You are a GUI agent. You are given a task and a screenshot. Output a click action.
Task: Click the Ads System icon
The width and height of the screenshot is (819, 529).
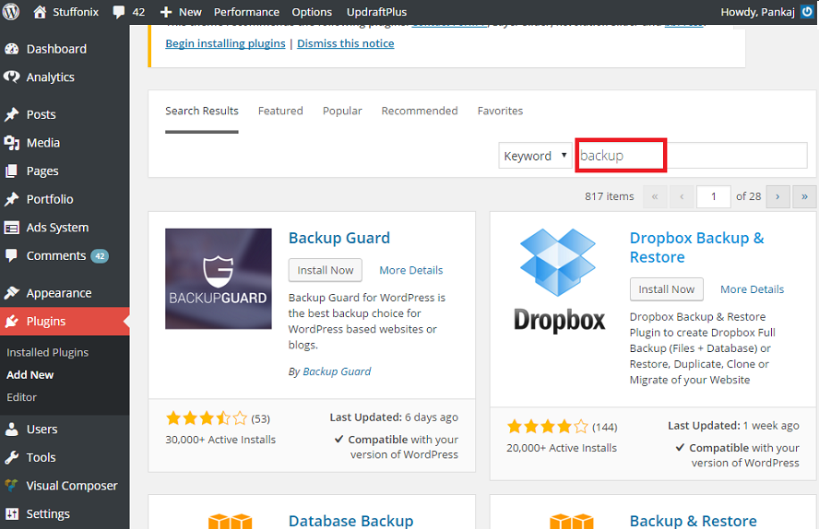(11, 228)
